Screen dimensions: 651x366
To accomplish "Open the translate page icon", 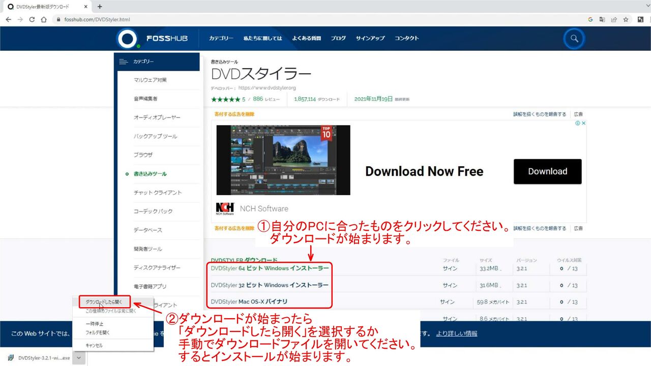I will click(602, 19).
